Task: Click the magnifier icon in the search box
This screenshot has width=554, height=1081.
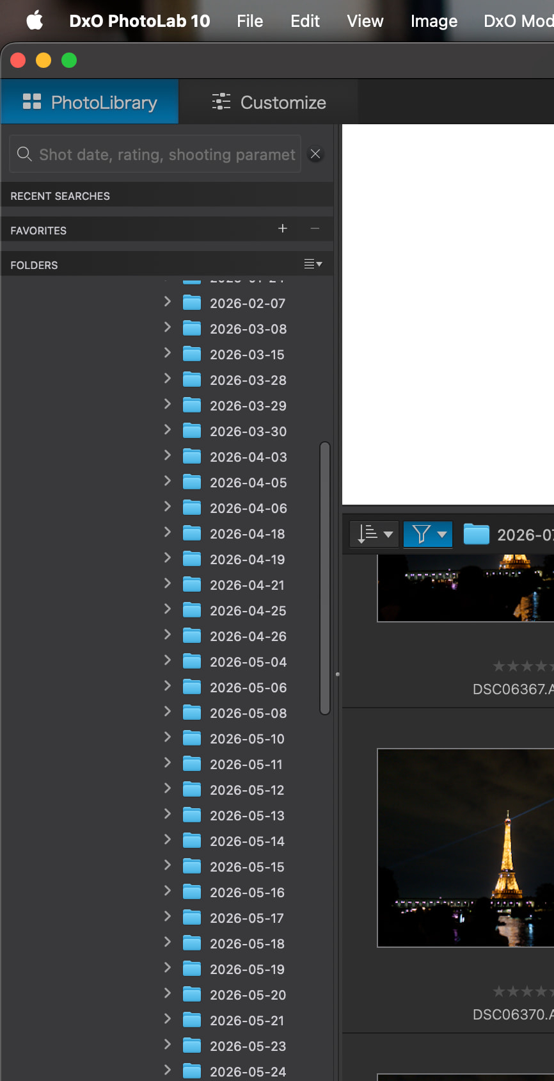Action: [24, 154]
